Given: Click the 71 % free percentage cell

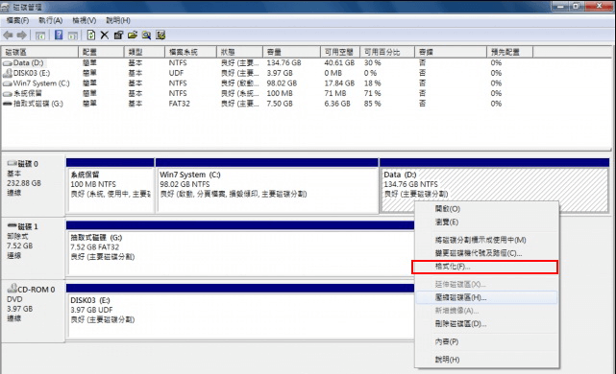Looking at the screenshot, I should pos(372,94).
